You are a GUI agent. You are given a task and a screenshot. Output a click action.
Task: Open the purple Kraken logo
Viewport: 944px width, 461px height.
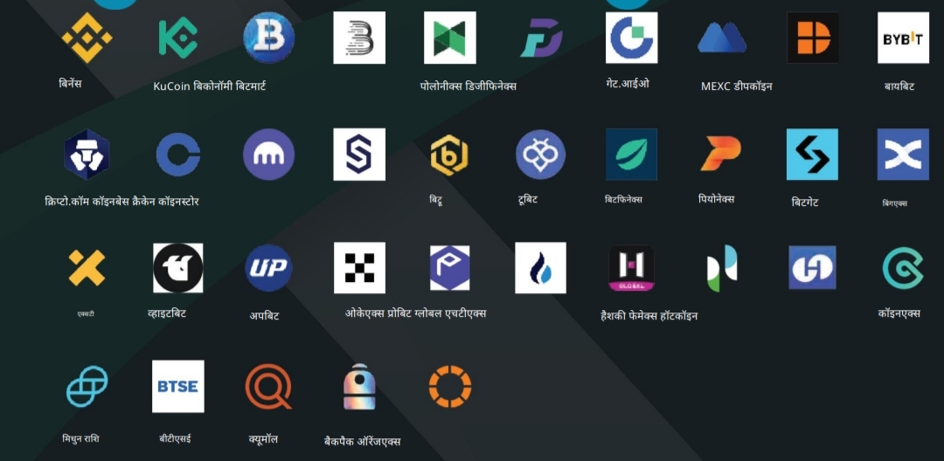tap(268, 155)
